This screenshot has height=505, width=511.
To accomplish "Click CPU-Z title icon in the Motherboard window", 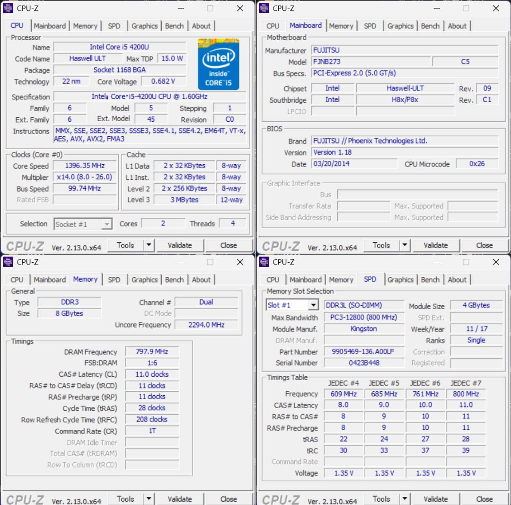I will click(x=264, y=8).
